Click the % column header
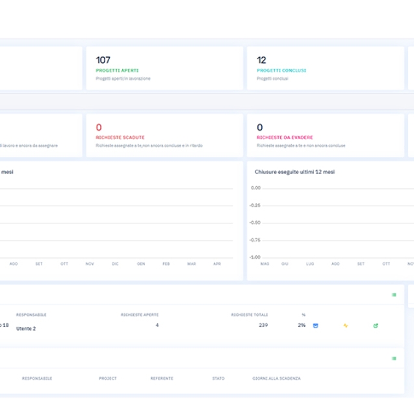Screen dimensions: 414x414 pyautogui.click(x=304, y=315)
